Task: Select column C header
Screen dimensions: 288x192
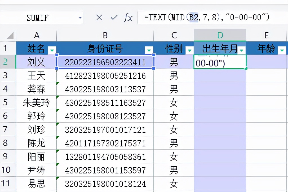Action: [x=174, y=35]
